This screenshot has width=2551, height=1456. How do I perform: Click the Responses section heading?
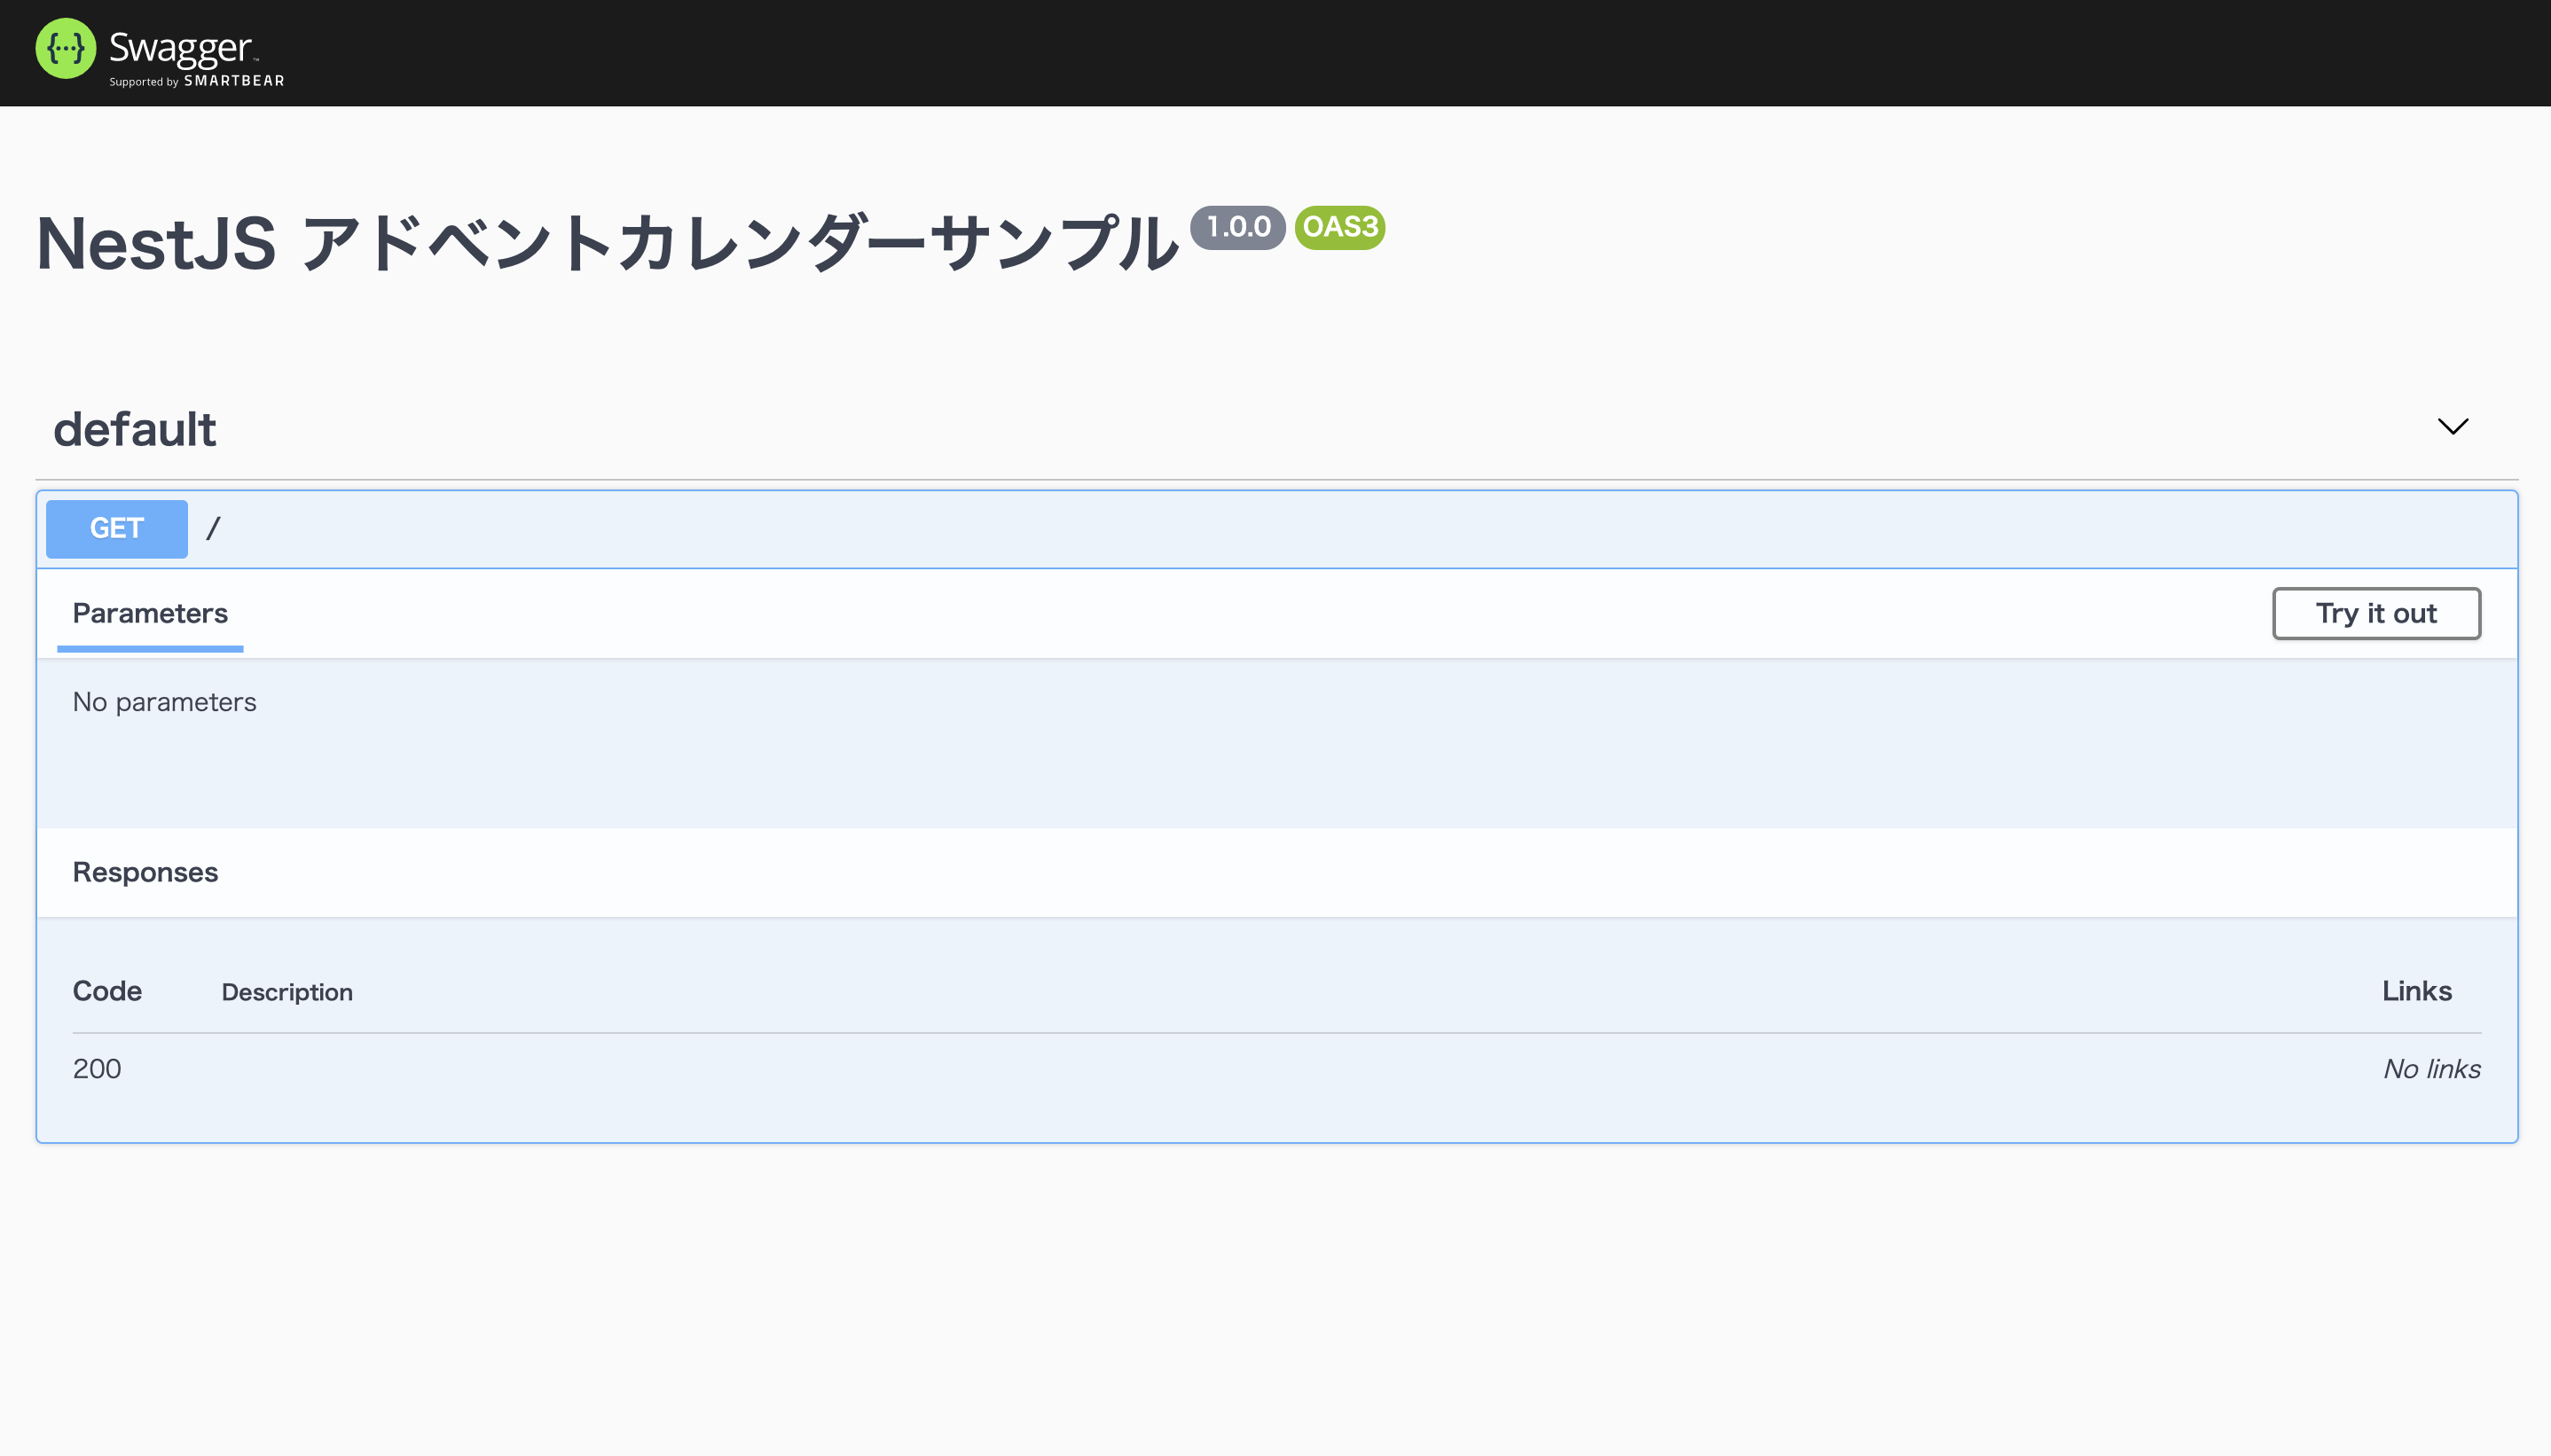145,872
